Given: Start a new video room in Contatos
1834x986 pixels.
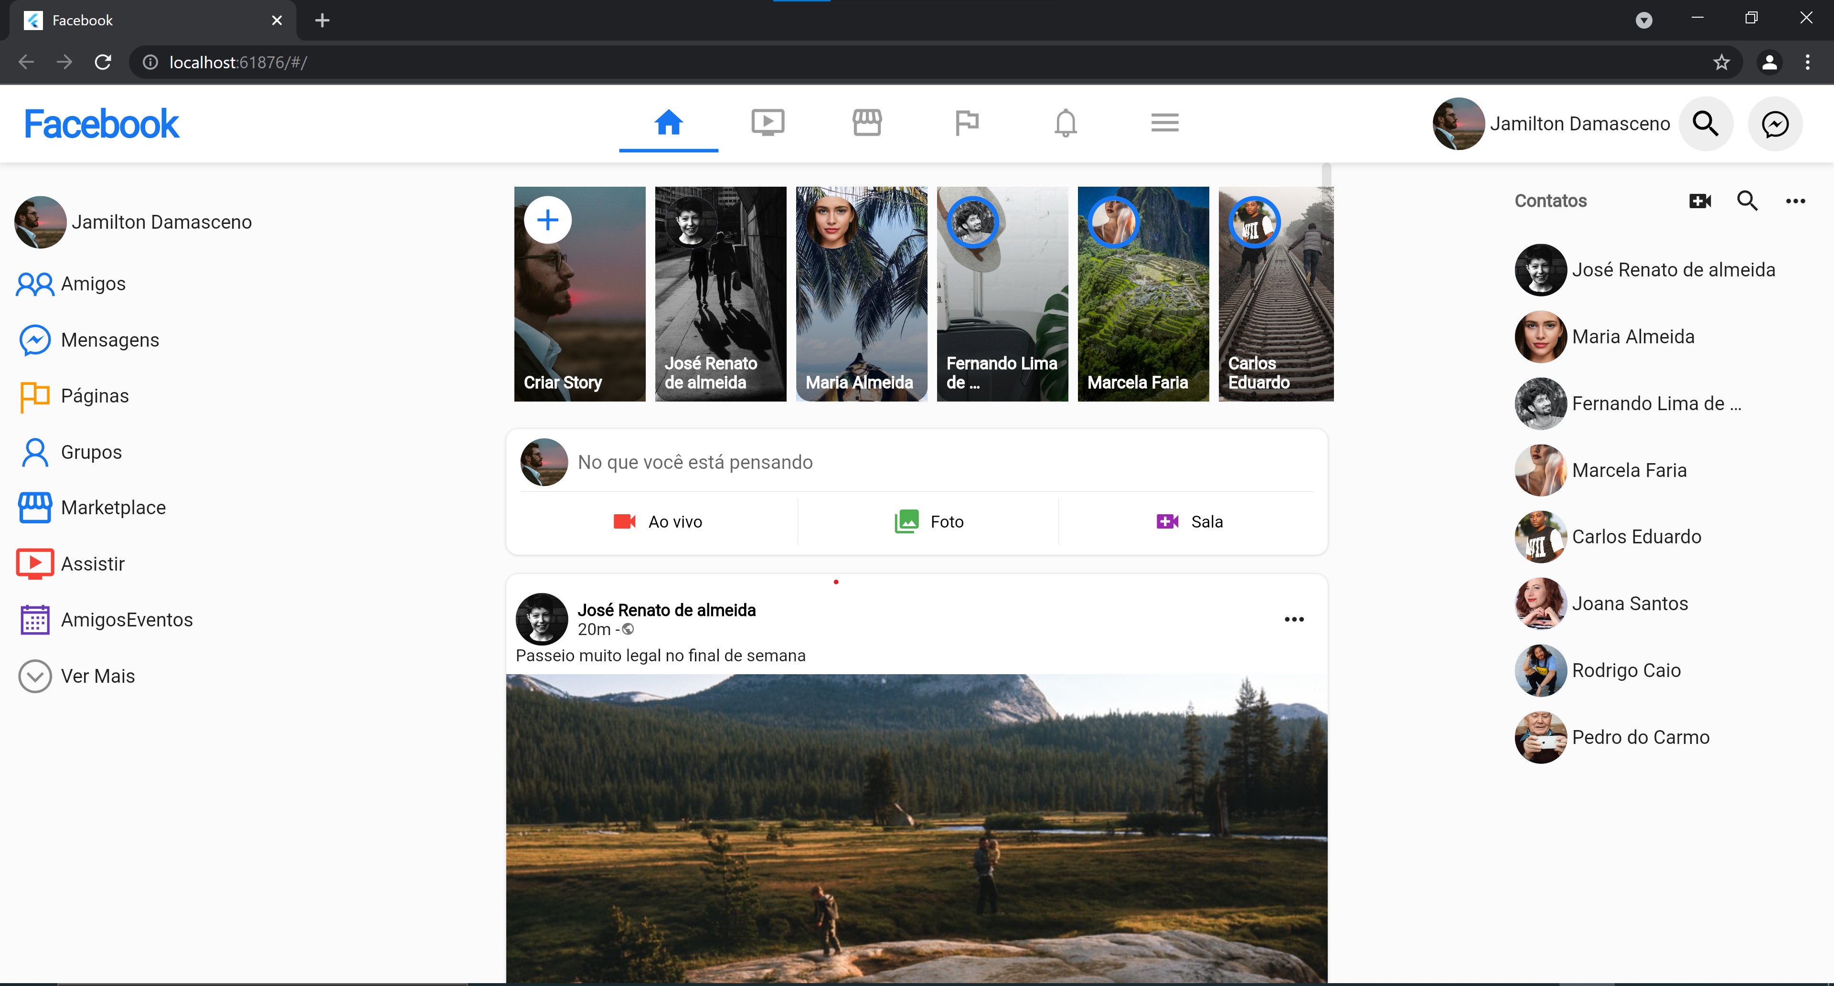Looking at the screenshot, I should coord(1699,201).
